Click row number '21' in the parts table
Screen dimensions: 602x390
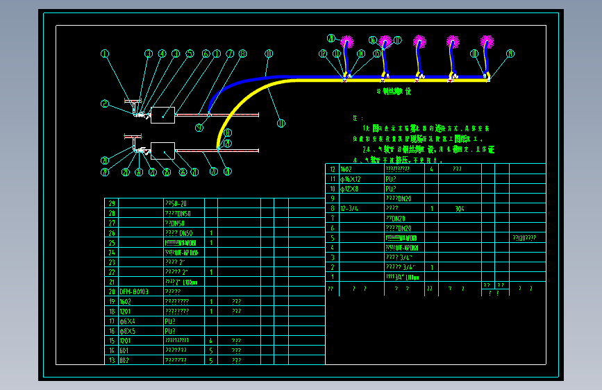point(112,282)
